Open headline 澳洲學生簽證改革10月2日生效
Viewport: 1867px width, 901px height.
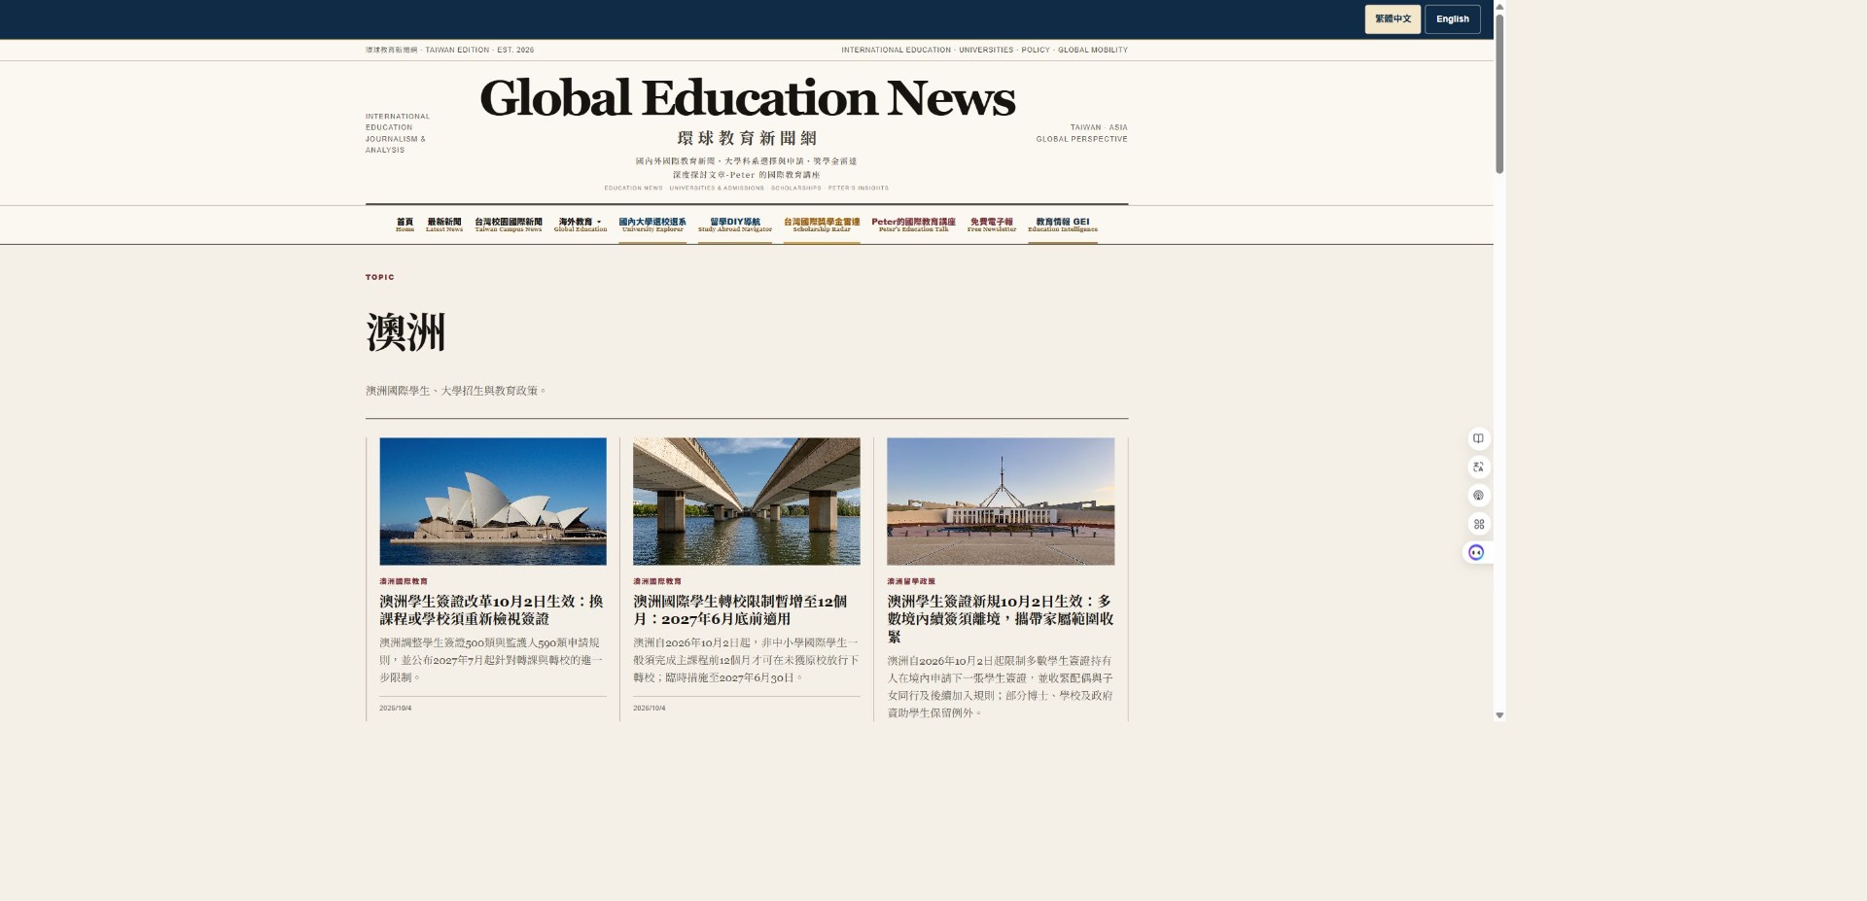click(x=491, y=609)
